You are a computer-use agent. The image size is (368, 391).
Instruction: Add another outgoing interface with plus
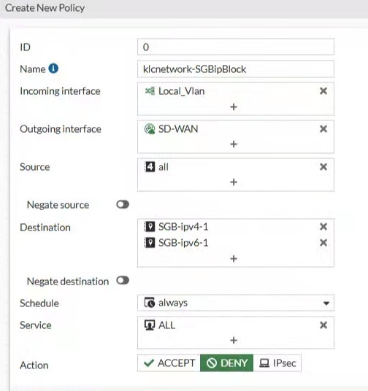[234, 144]
